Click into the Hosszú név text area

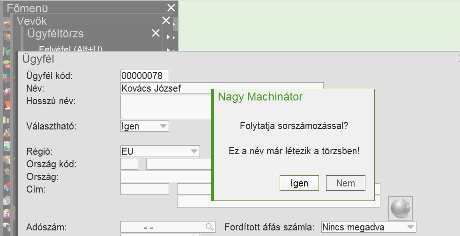166,107
